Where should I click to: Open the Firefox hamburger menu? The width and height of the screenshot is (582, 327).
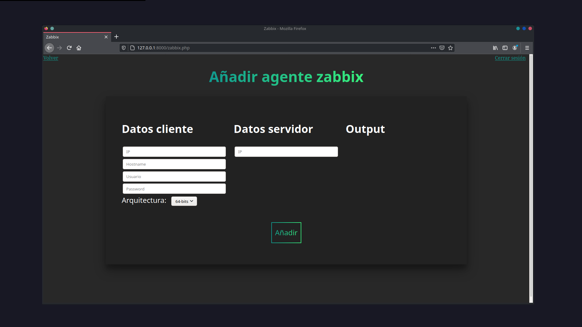coord(527,48)
